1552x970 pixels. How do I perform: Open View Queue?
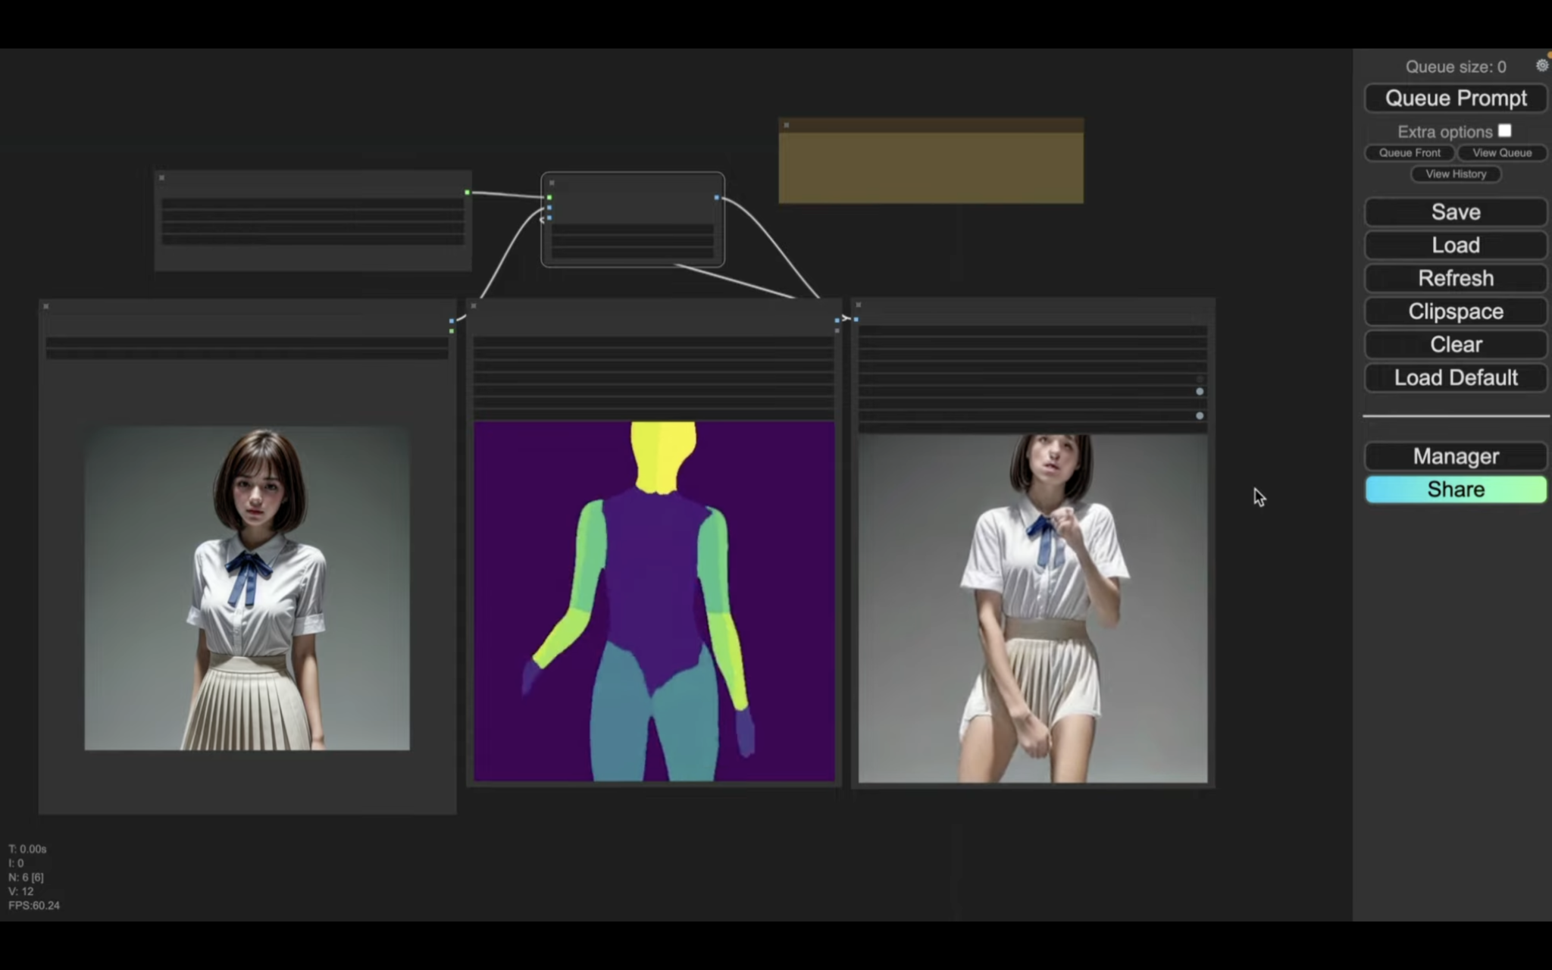(1501, 153)
